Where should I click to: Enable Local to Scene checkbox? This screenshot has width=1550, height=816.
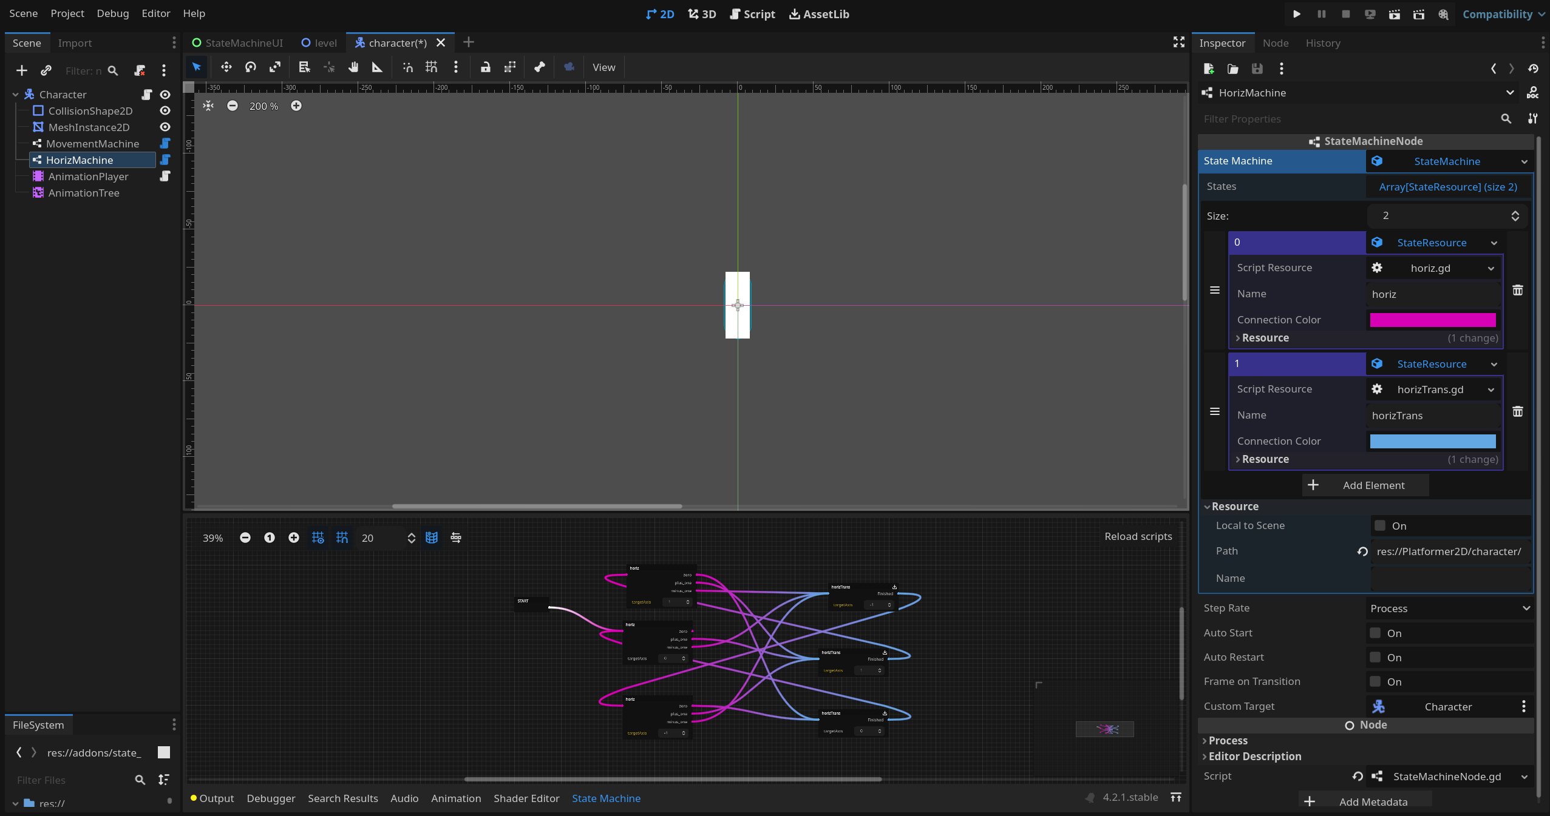pyautogui.click(x=1380, y=525)
